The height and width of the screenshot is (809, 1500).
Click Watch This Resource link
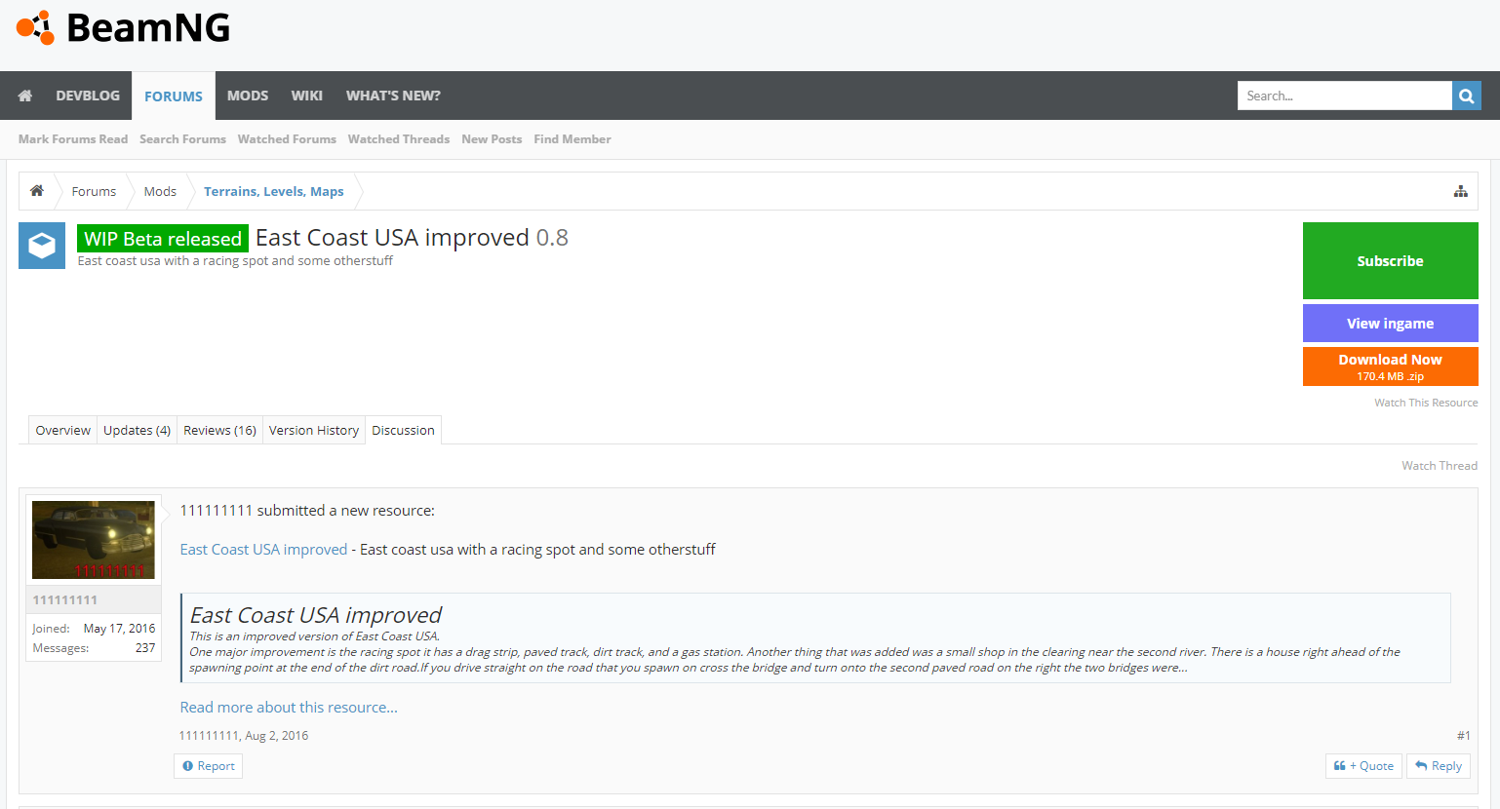pyautogui.click(x=1426, y=403)
